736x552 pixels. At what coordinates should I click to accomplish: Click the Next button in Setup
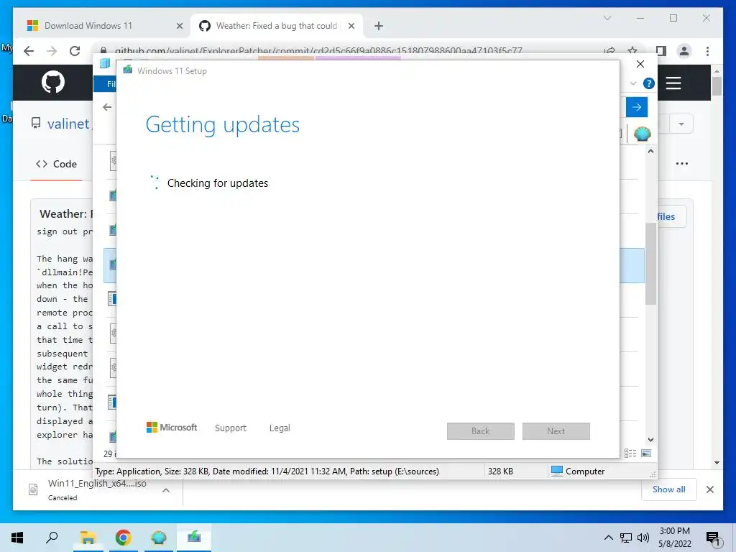pyautogui.click(x=556, y=431)
